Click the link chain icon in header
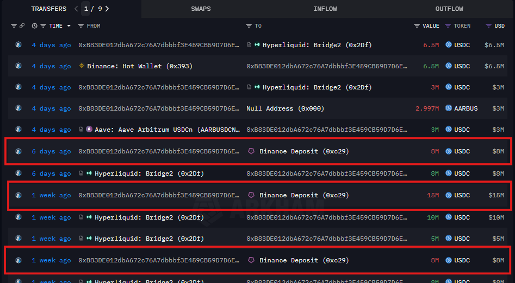This screenshot has height=283, width=515. pos(22,26)
